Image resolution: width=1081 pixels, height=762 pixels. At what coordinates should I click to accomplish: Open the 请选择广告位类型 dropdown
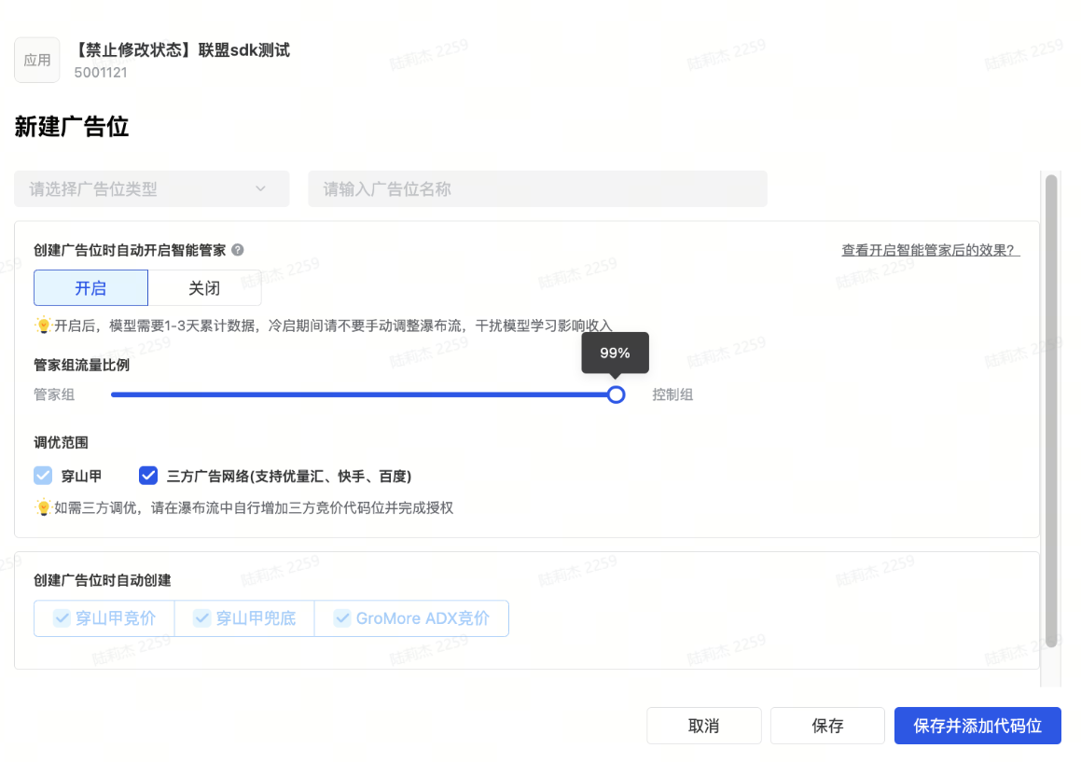point(140,188)
